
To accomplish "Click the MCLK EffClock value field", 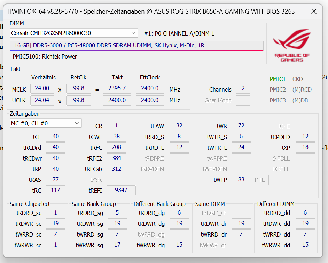I will 150,88.
